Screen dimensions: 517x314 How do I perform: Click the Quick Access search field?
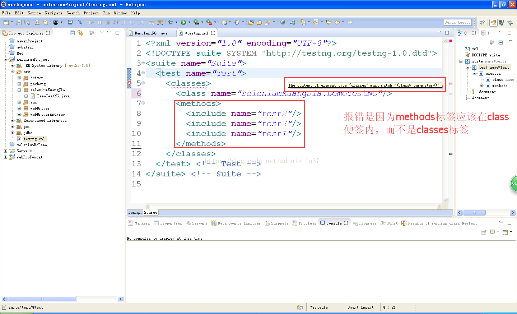click(457, 22)
